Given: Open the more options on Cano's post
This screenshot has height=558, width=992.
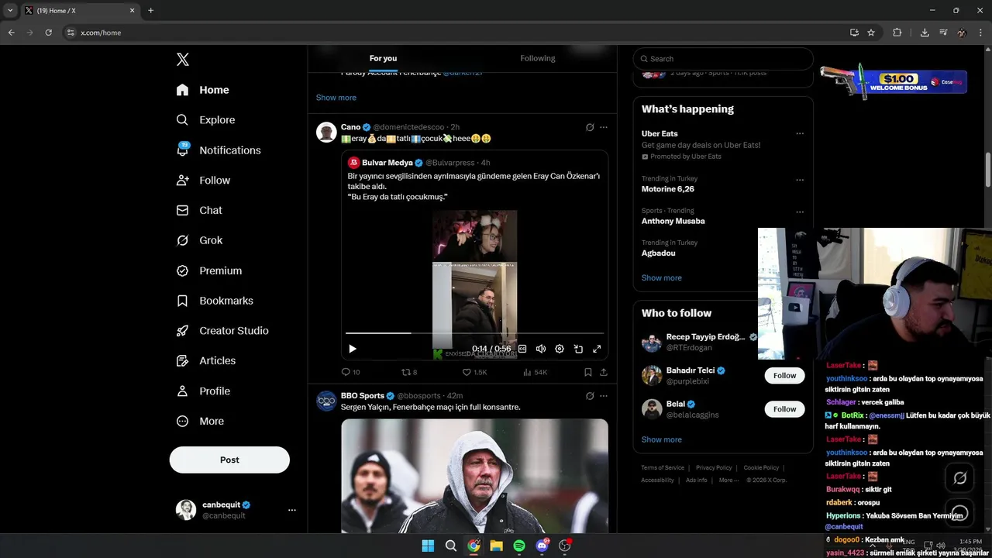Looking at the screenshot, I should pyautogui.click(x=604, y=127).
